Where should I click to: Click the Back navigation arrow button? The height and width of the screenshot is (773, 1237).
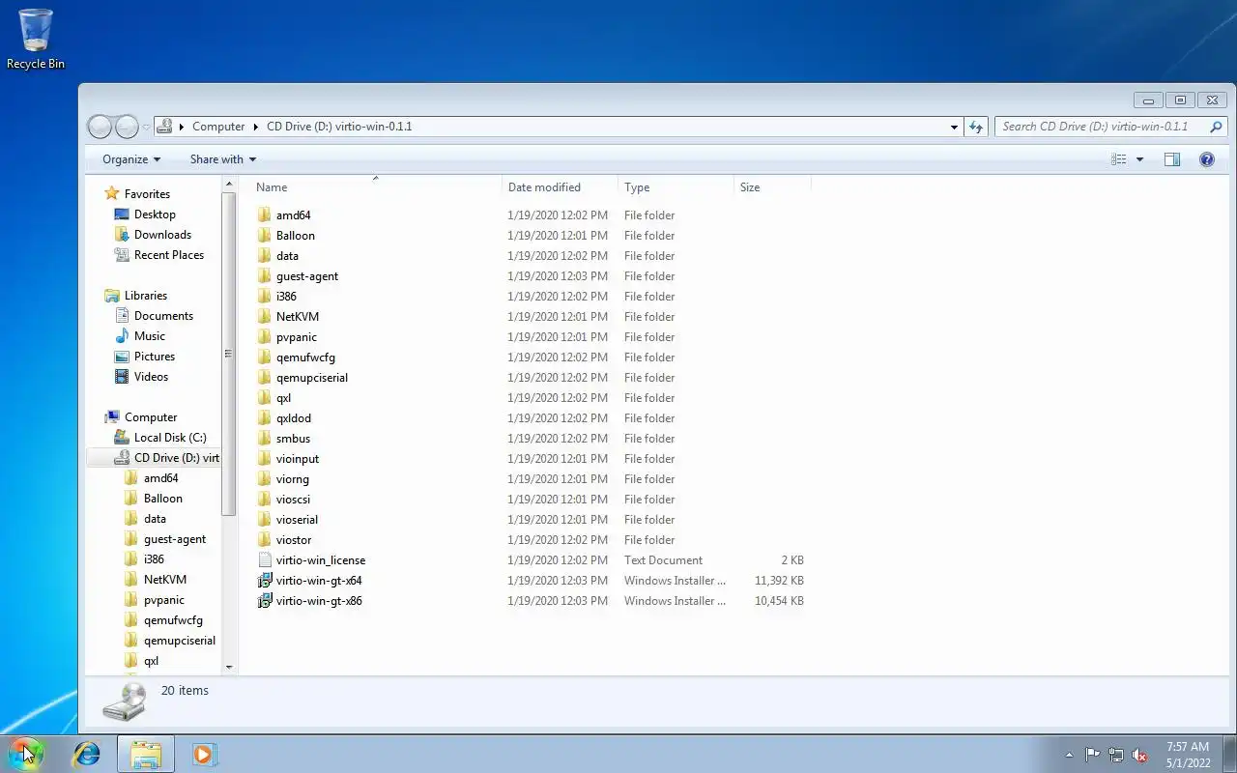(100, 127)
